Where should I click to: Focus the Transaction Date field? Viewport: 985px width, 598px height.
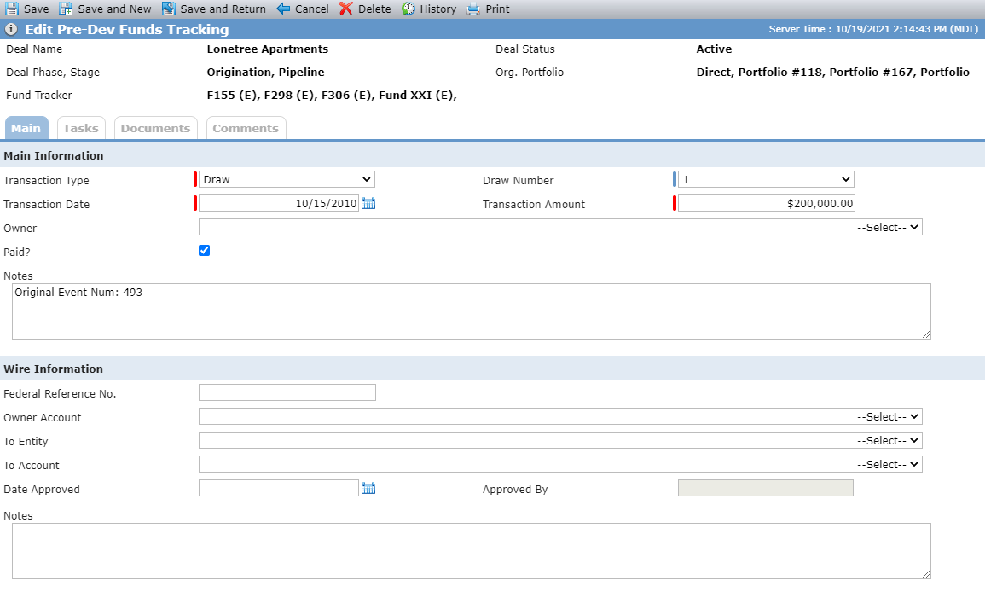point(279,203)
